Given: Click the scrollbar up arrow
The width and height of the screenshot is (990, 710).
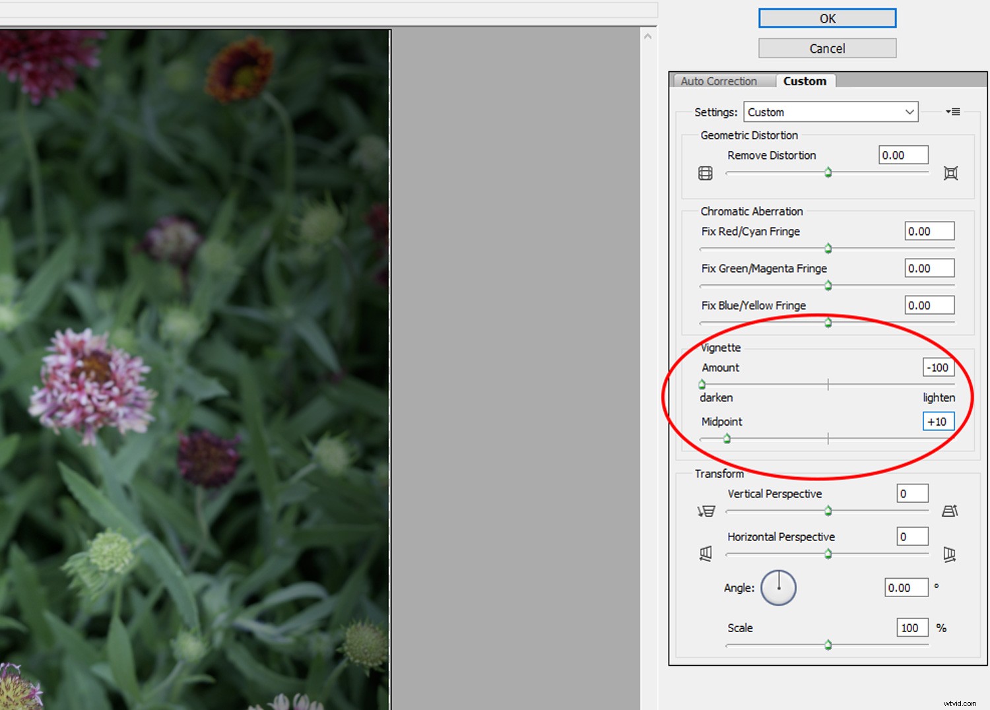Looking at the screenshot, I should point(647,35).
